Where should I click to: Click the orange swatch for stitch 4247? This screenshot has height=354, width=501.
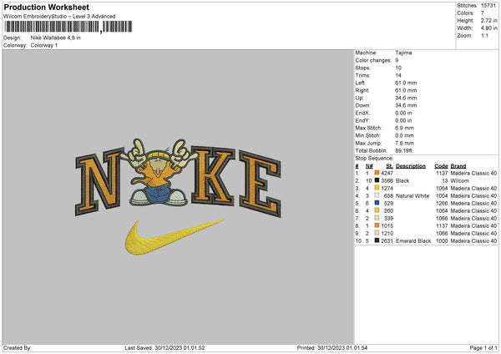coord(377,173)
